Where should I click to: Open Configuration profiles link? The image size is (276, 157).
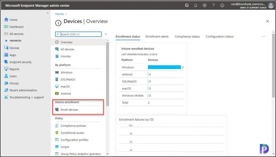[x=74, y=140]
